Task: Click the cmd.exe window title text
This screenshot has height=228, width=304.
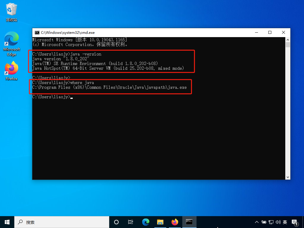Action: click(68, 33)
